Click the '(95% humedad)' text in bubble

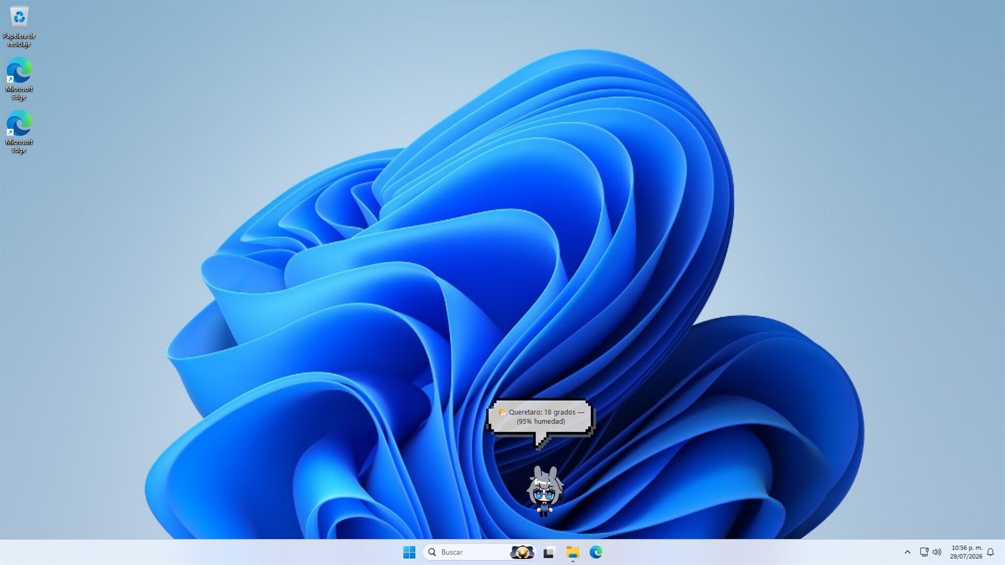(541, 421)
